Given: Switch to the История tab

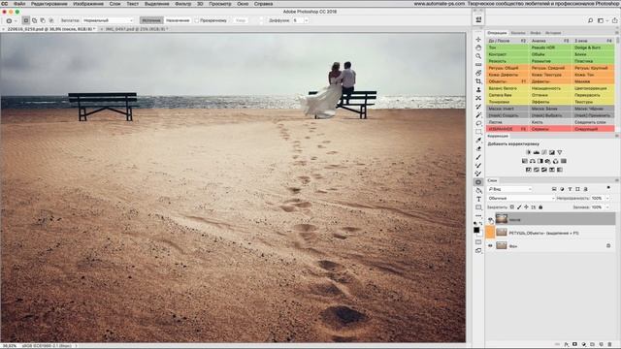Looking at the screenshot, I should [553, 33].
